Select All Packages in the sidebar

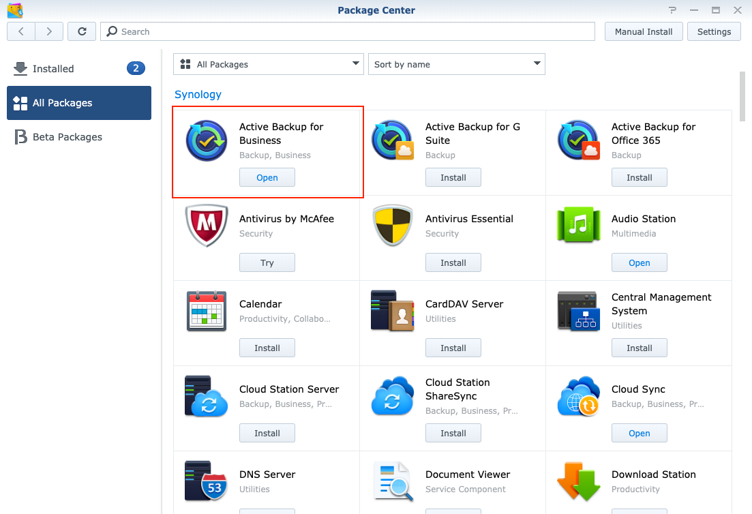79,103
